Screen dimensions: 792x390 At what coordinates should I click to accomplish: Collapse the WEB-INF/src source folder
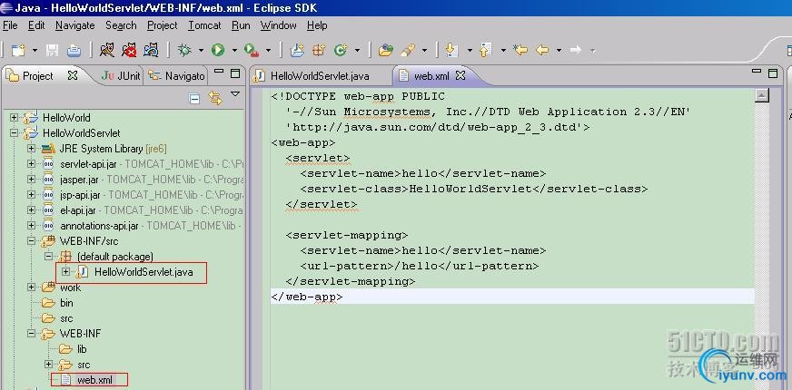point(31,241)
